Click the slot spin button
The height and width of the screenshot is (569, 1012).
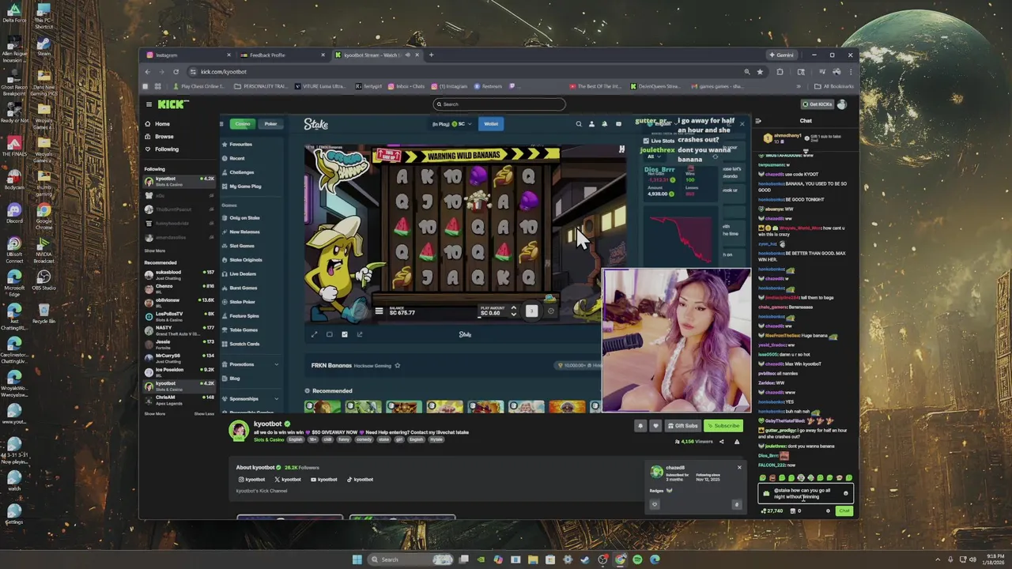coord(532,311)
